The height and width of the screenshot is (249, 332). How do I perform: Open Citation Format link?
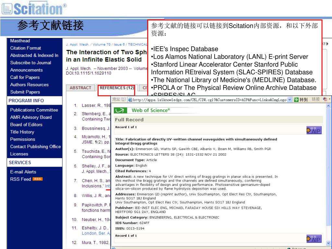(26, 48)
